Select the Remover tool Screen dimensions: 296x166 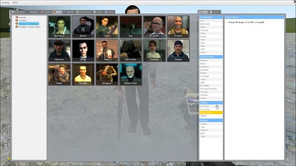point(211,92)
